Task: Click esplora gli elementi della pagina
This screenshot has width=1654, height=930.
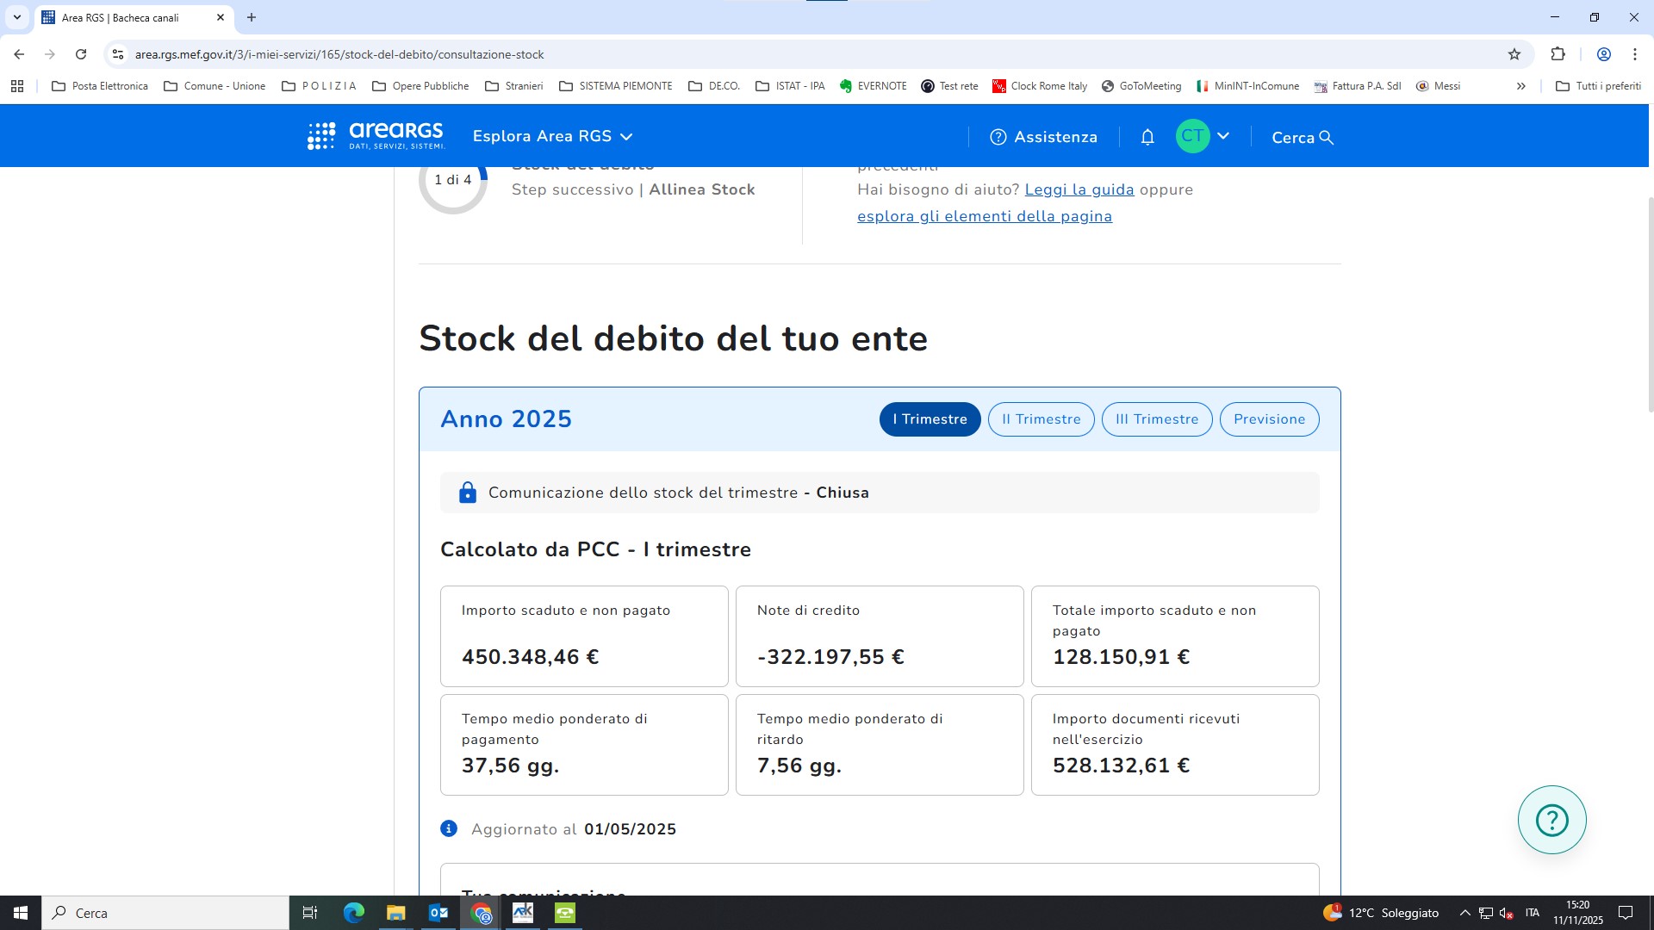Action: [x=984, y=216]
